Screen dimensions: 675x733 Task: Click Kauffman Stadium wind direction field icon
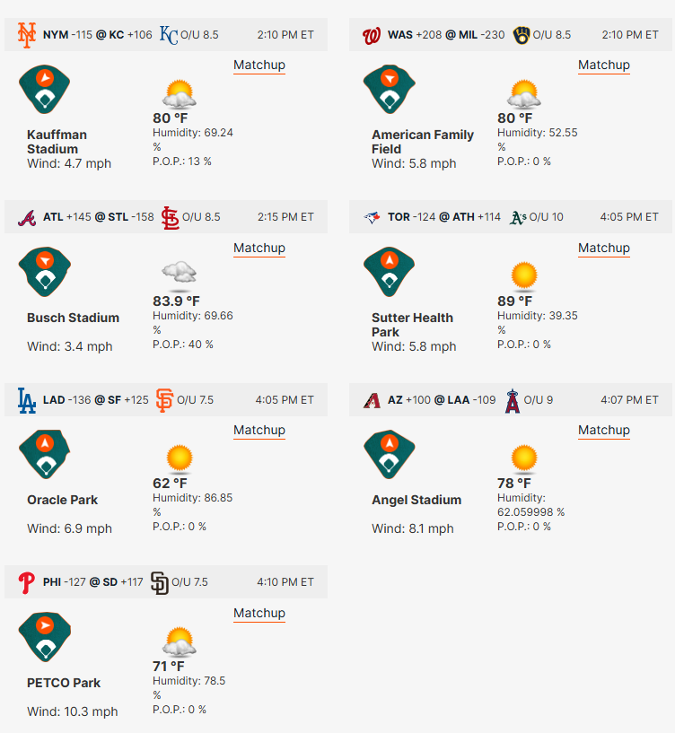point(45,90)
